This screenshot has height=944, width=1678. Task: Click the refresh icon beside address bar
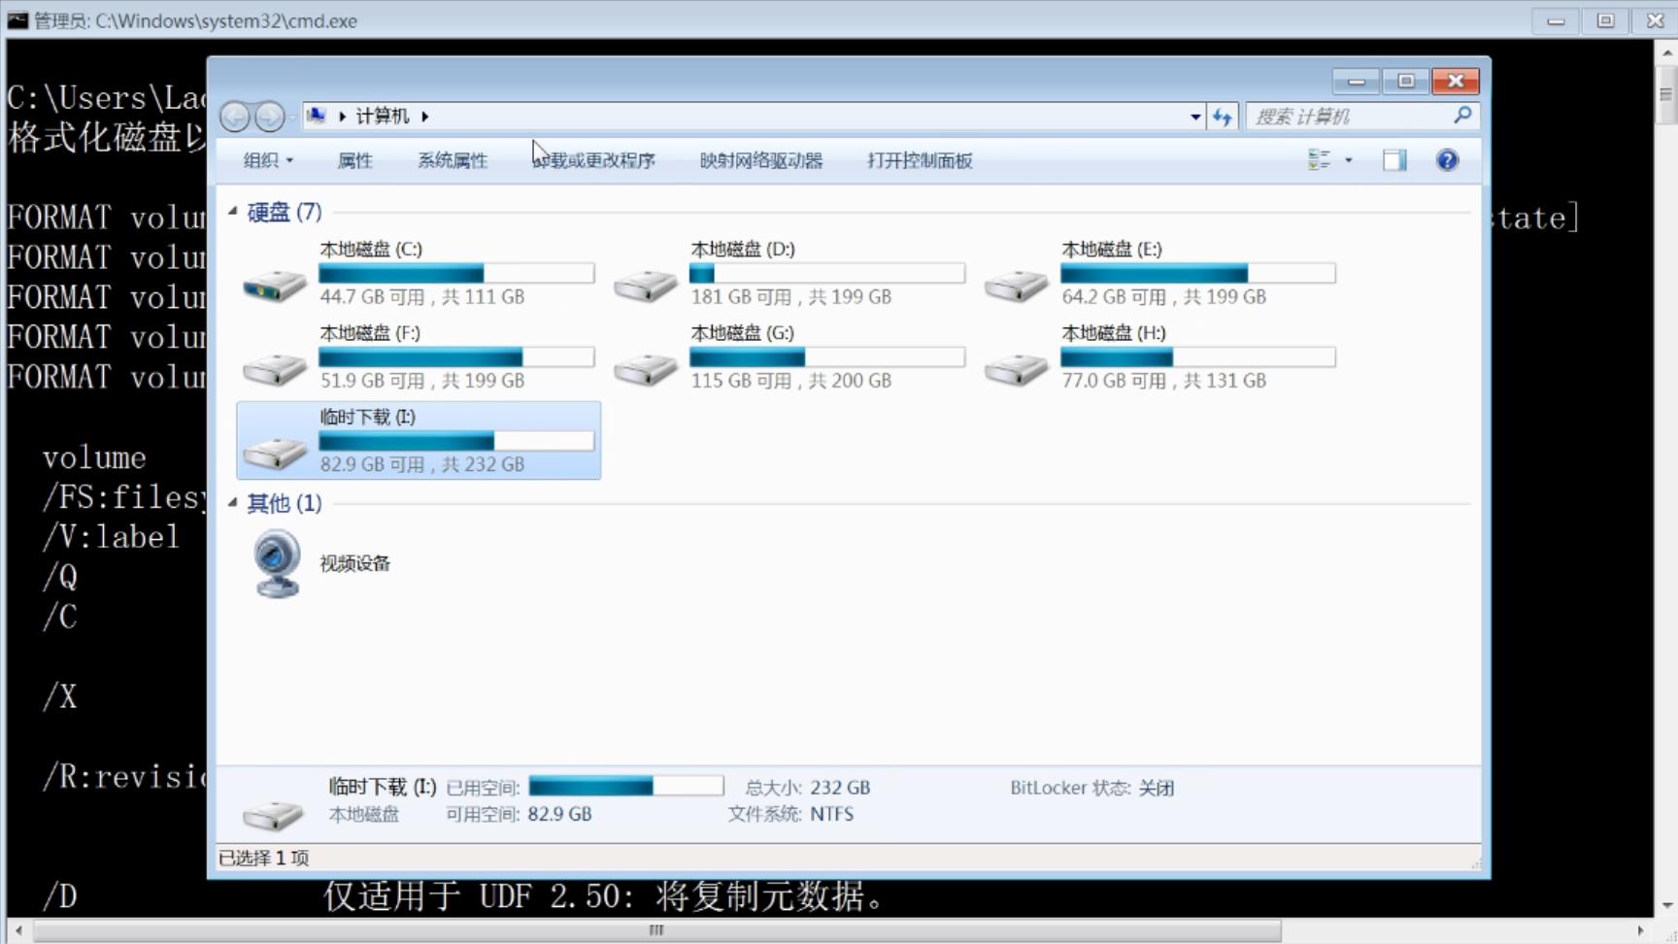coord(1222,116)
